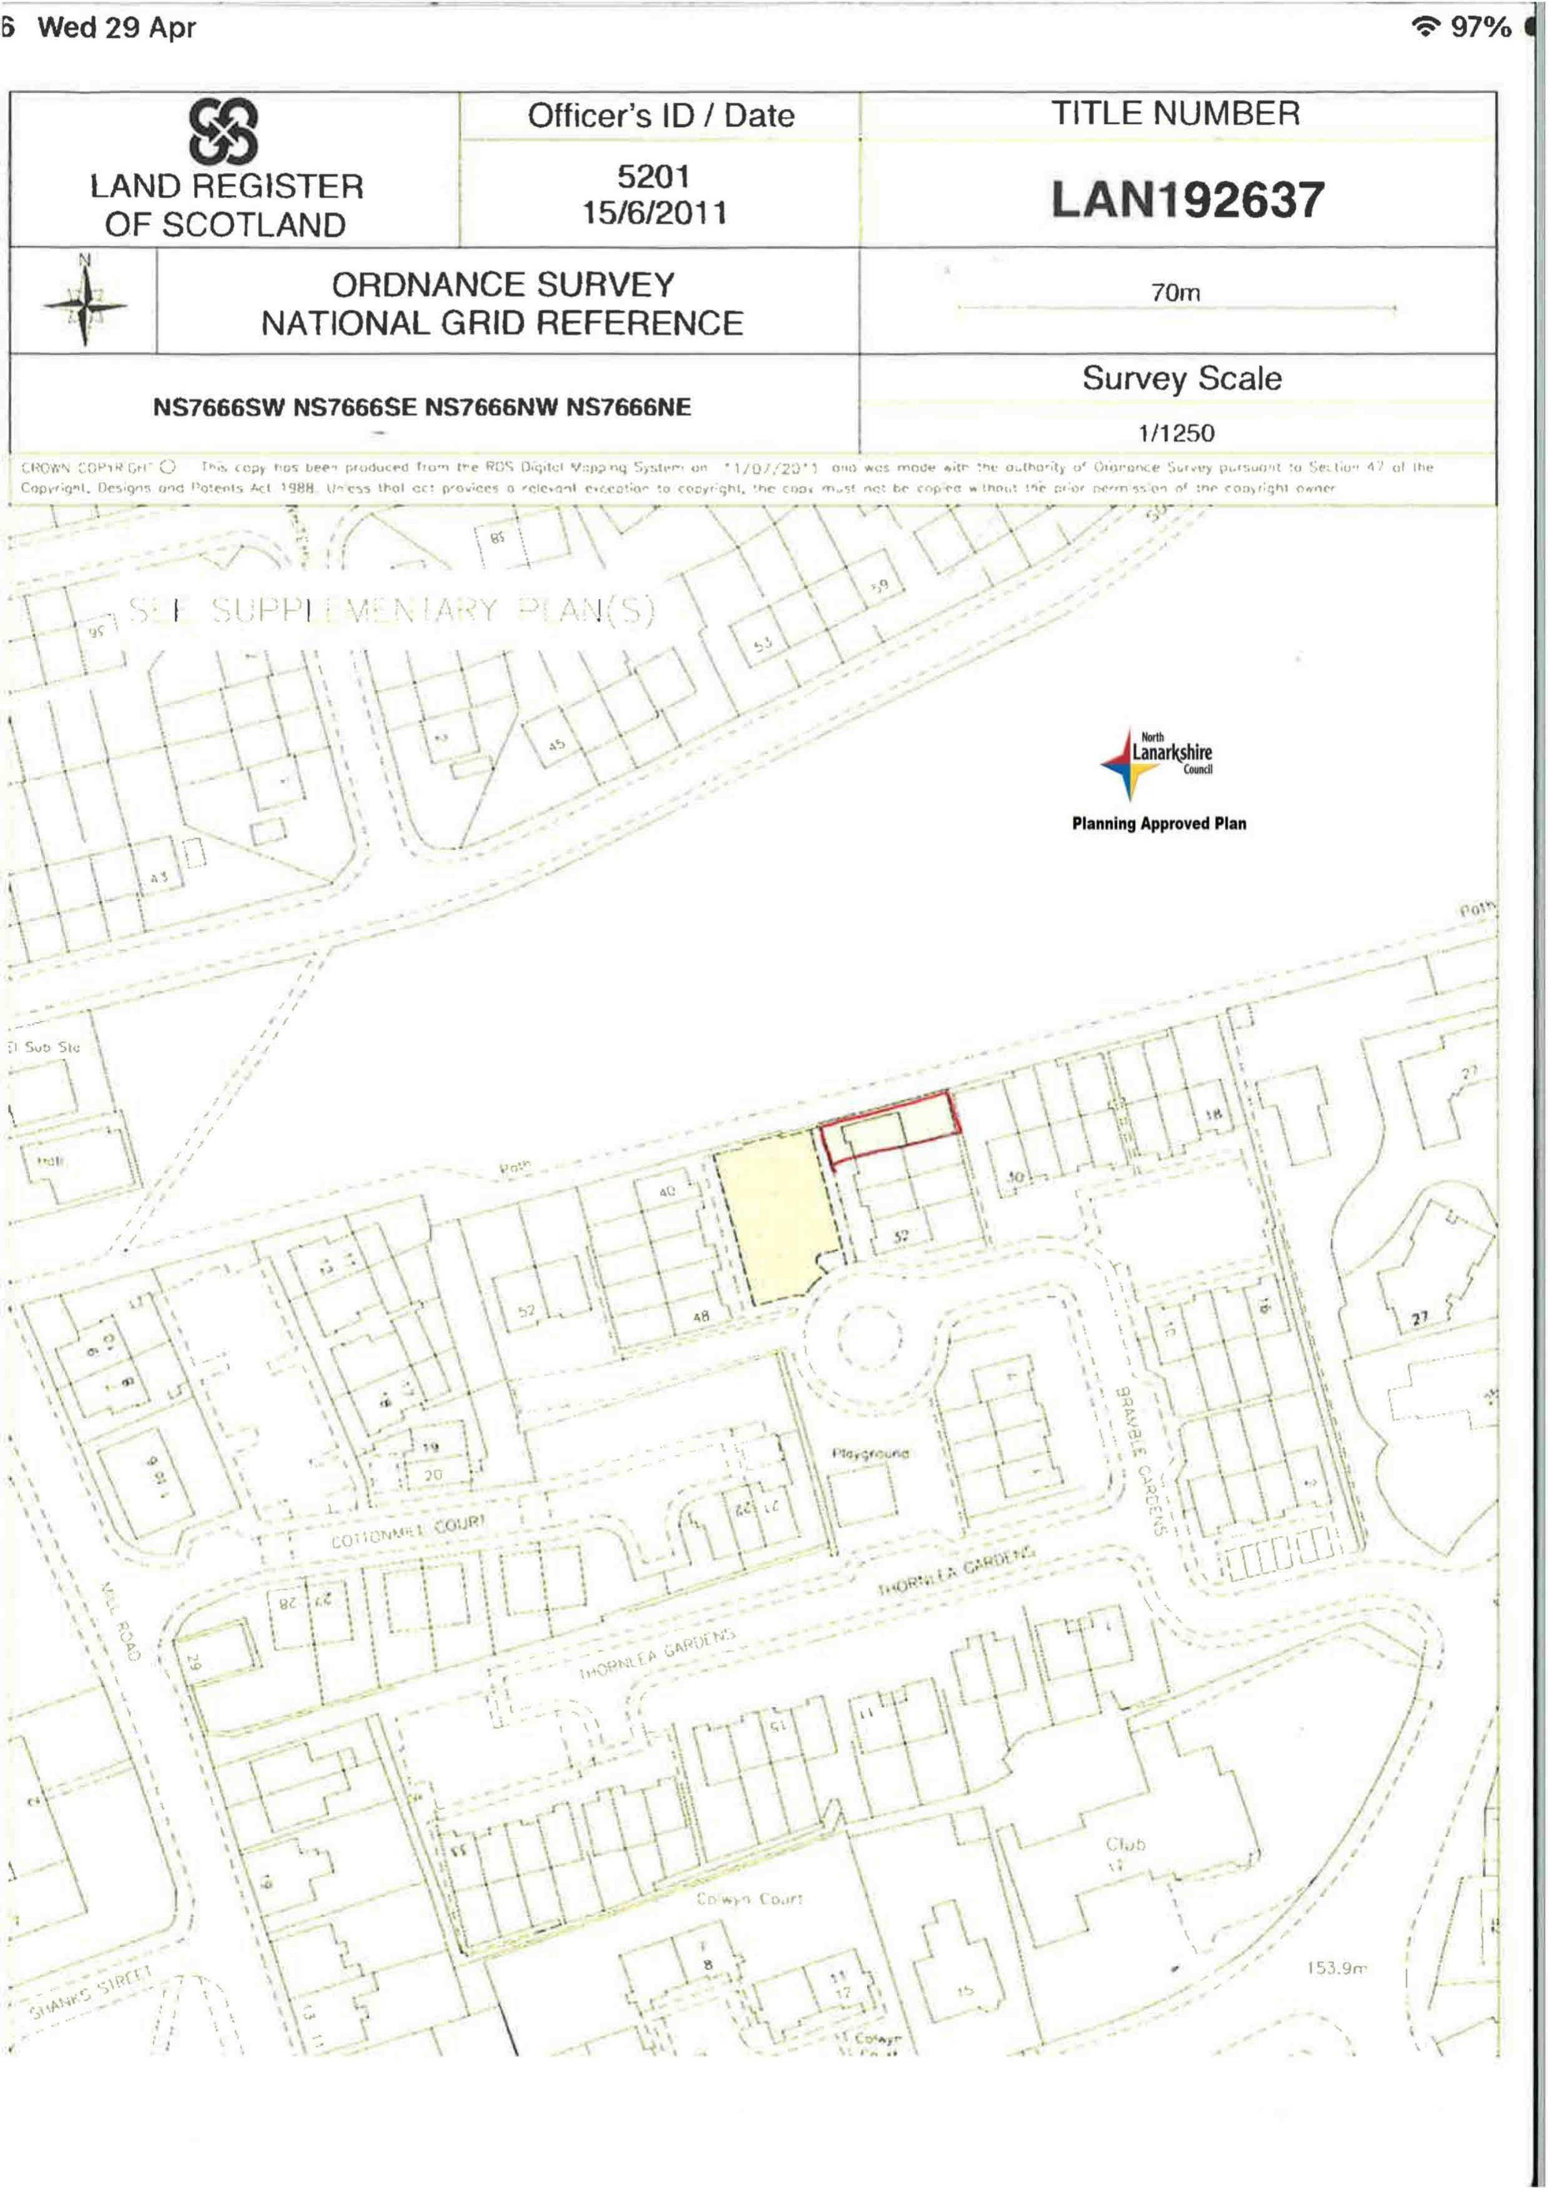1548x2190 pixels.
Task: Tap the Wi-Fi status icon
Action: click(1425, 28)
